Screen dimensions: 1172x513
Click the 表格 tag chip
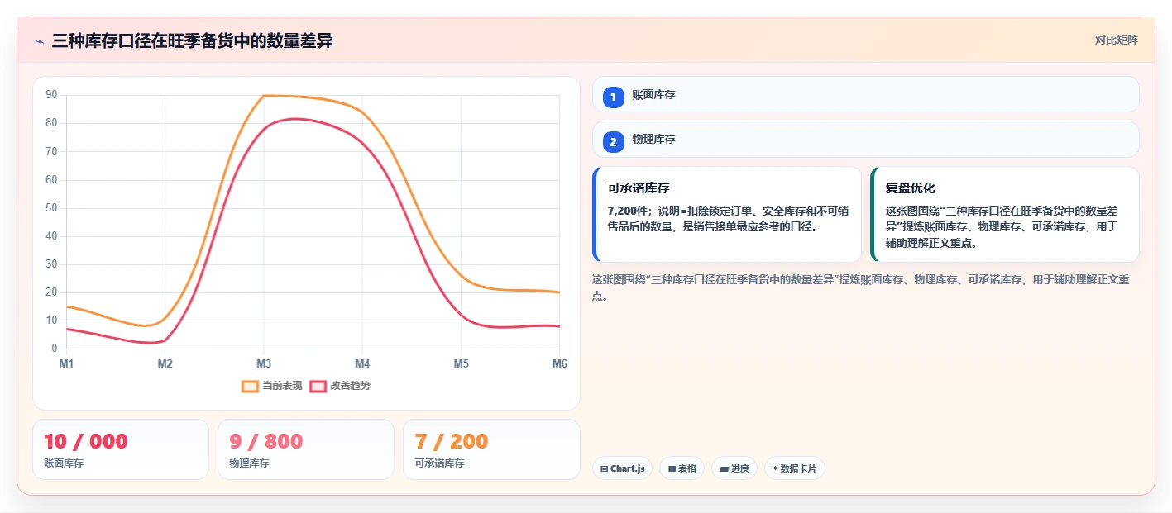click(x=682, y=468)
